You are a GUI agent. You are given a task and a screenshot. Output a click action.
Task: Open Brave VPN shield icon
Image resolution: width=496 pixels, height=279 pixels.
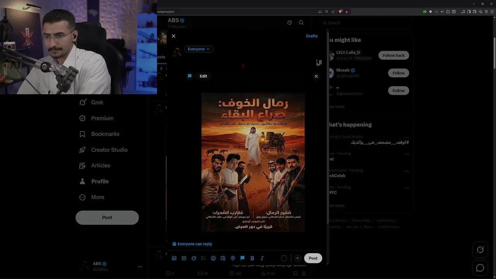coord(486,12)
